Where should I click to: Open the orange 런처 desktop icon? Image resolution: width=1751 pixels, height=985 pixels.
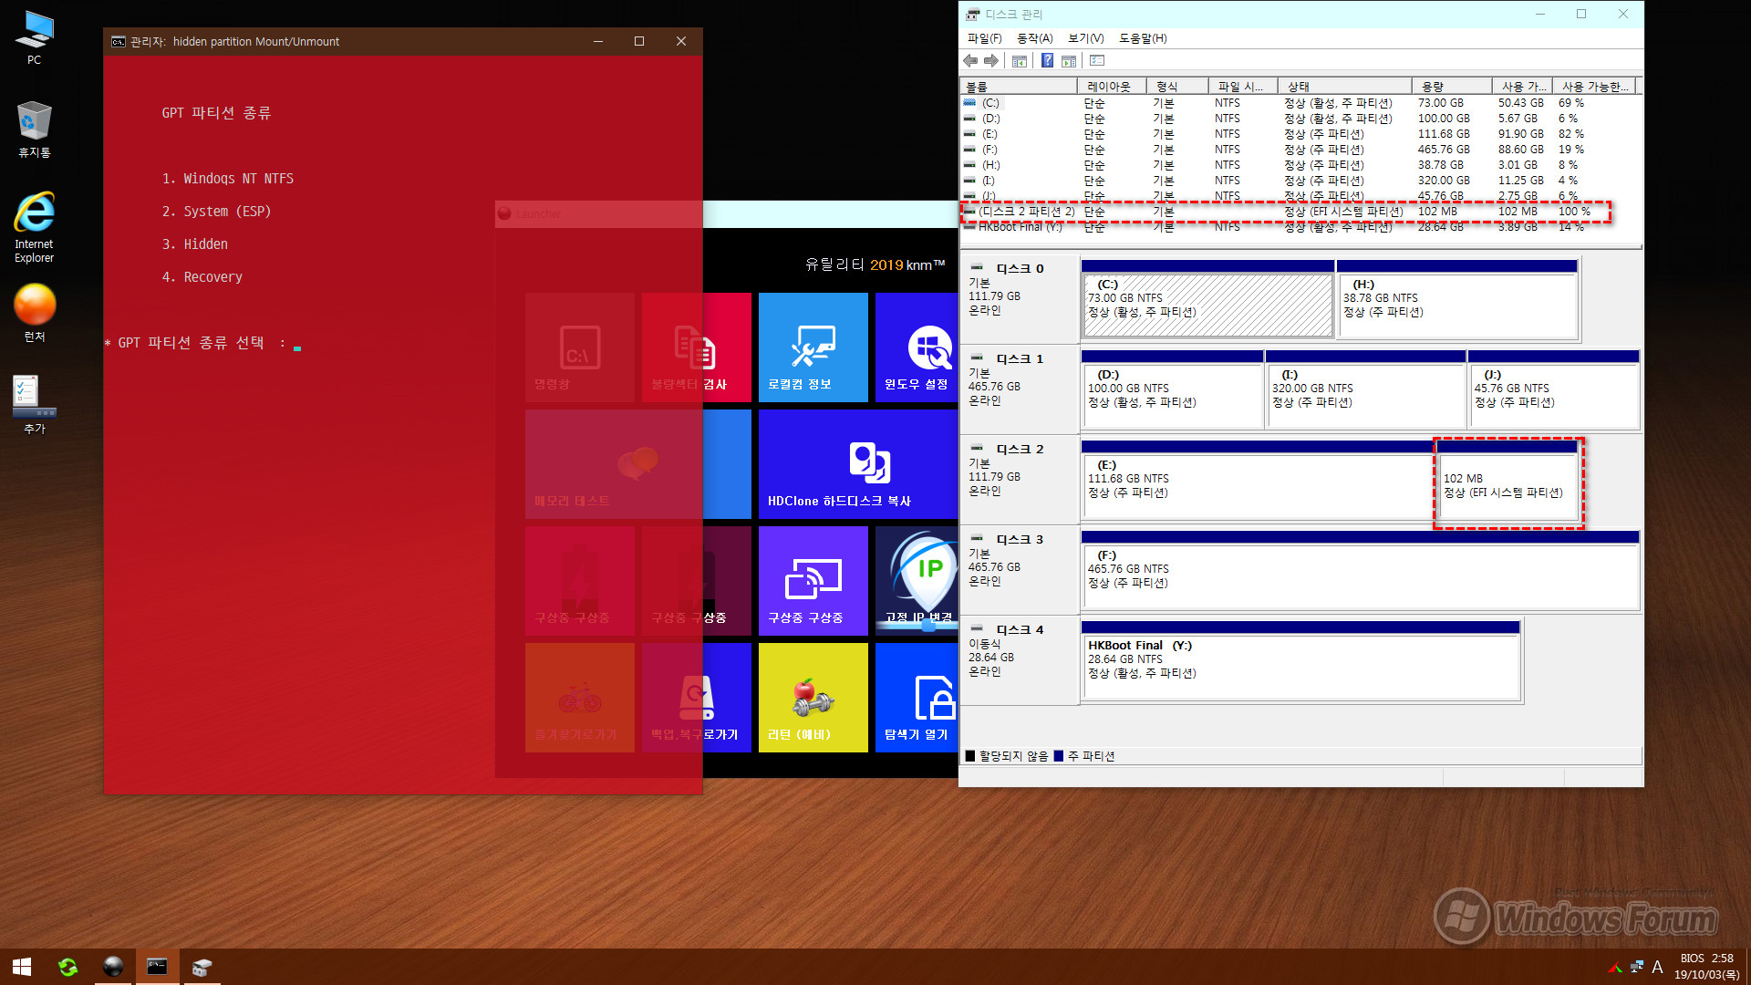point(35,314)
